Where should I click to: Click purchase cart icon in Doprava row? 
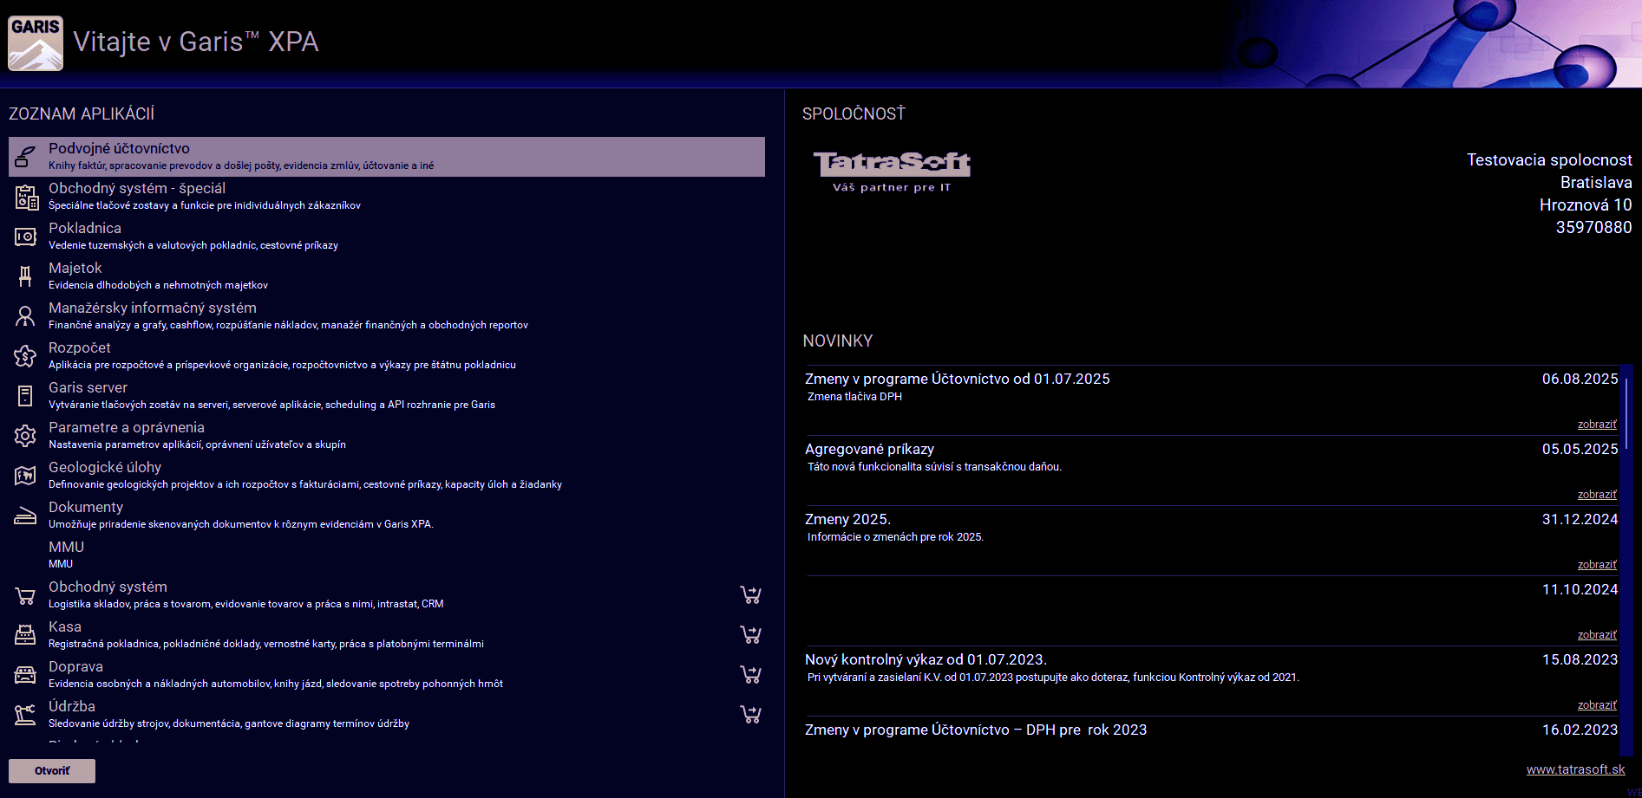pyautogui.click(x=750, y=674)
